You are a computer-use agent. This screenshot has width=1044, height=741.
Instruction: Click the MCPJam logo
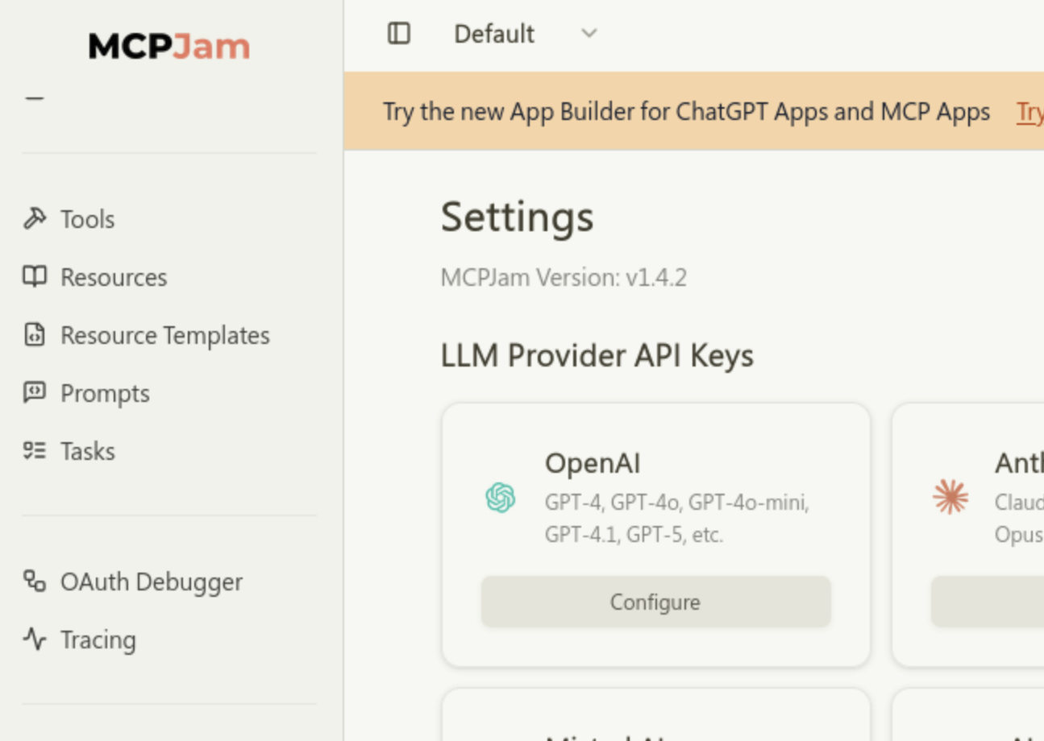[x=169, y=46]
